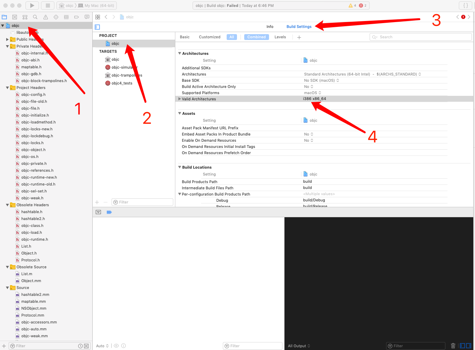Image resolution: width=475 pixels, height=350 pixels.
Task: Hide the debug area toggle button
Action: [x=99, y=212]
